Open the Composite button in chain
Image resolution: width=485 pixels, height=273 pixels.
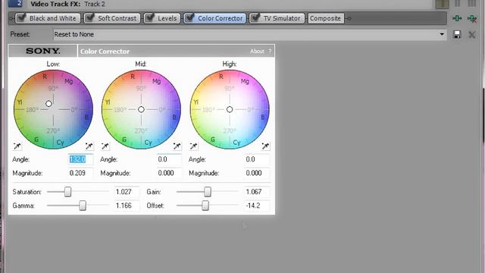[x=325, y=18]
